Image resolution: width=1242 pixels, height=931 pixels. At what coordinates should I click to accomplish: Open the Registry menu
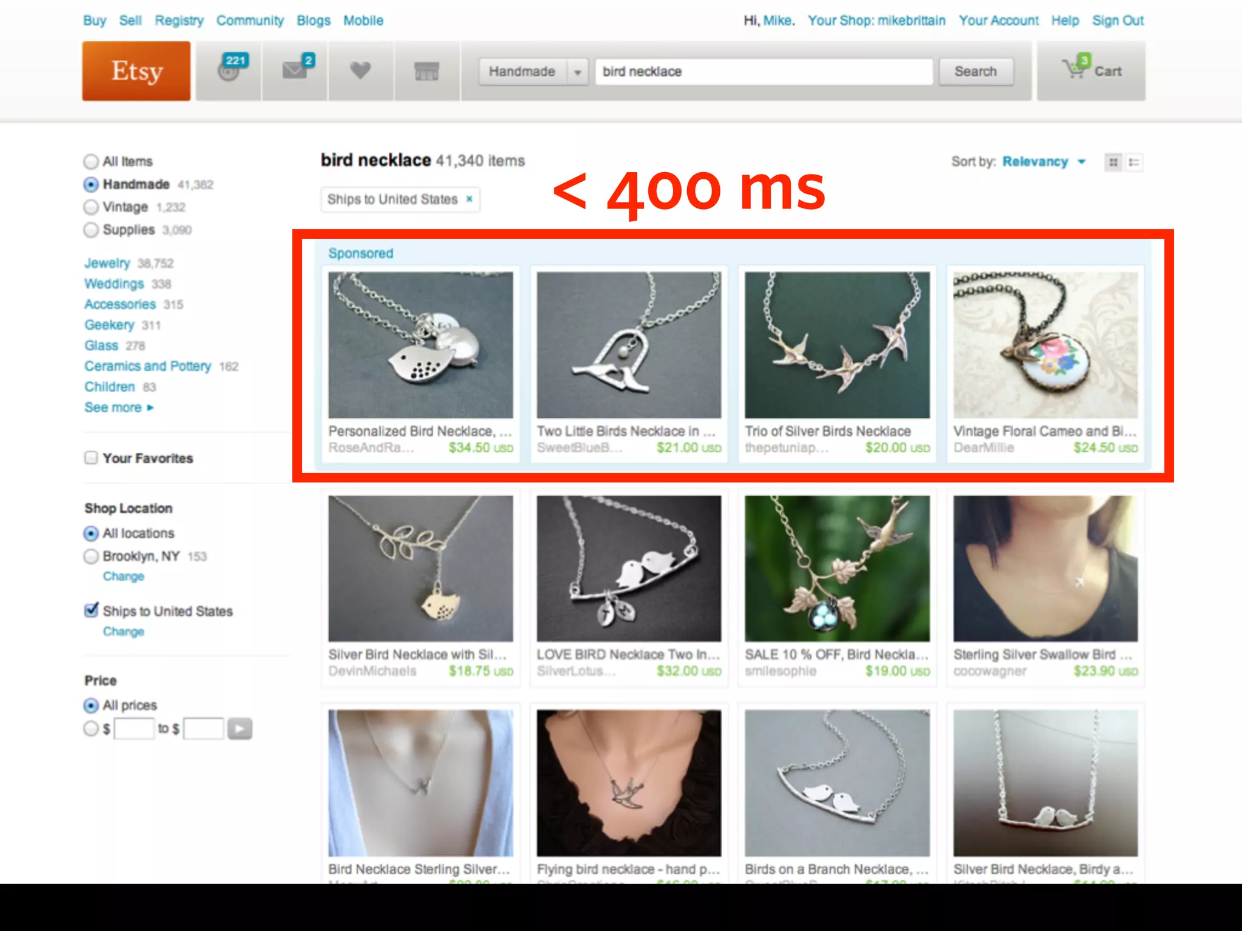click(x=179, y=21)
